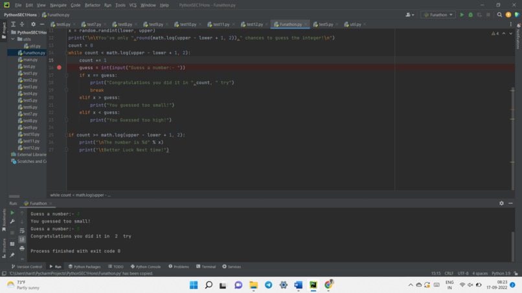The width and height of the screenshot is (522, 293).
Task: Open the Python Packages tool window
Action: pyautogui.click(x=85, y=266)
